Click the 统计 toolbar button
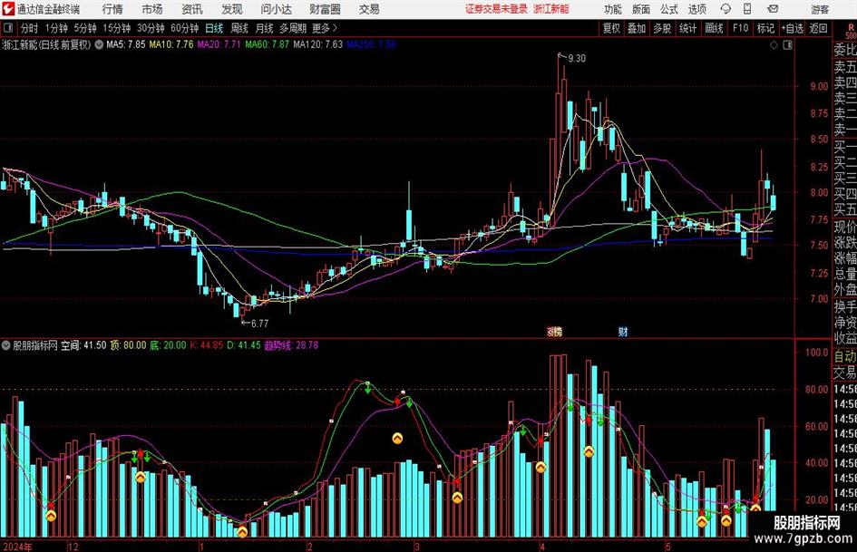Image resolution: width=857 pixels, height=552 pixels. (x=687, y=28)
